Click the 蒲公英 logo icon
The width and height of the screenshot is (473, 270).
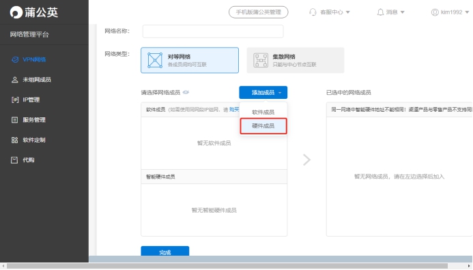tap(16, 12)
